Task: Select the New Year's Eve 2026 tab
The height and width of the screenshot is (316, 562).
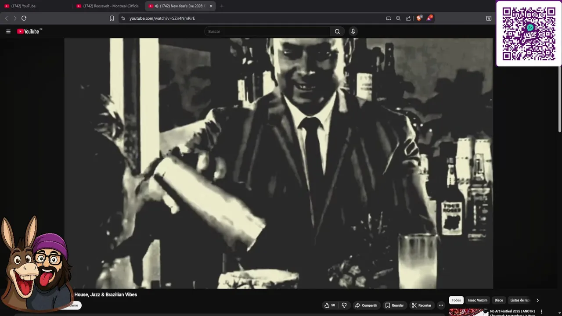Action: [180, 6]
